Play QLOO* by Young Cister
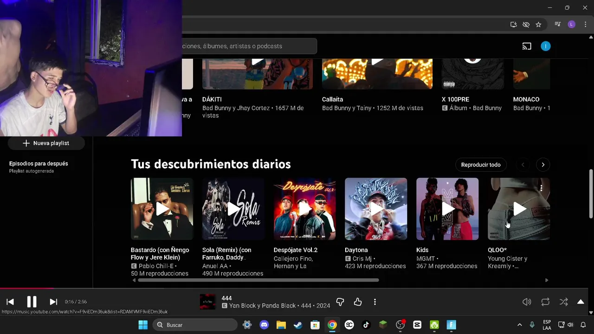The height and width of the screenshot is (334, 594). [519, 209]
